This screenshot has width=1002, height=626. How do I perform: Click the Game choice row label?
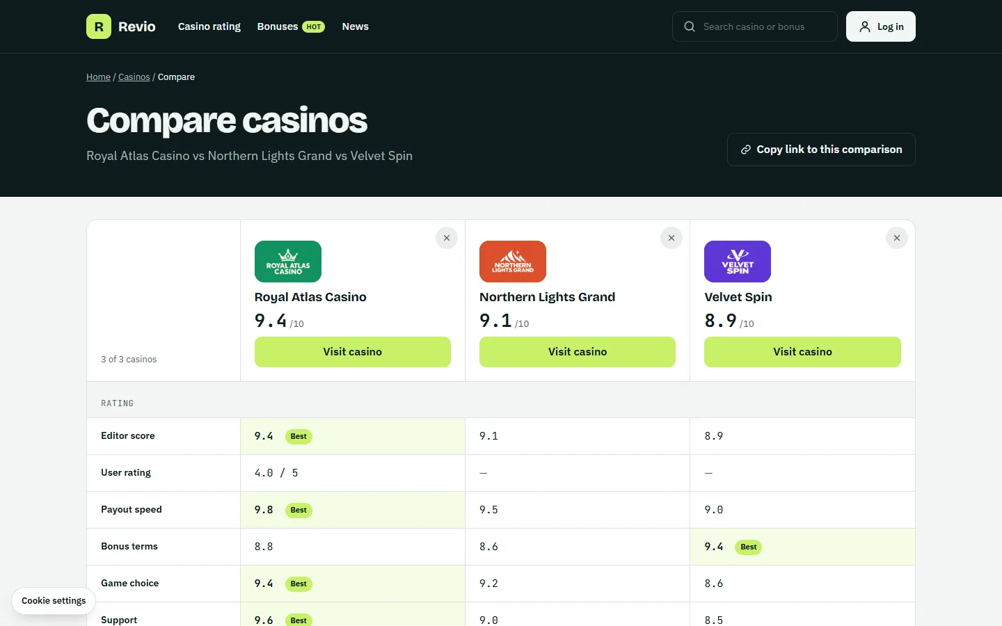tap(130, 584)
